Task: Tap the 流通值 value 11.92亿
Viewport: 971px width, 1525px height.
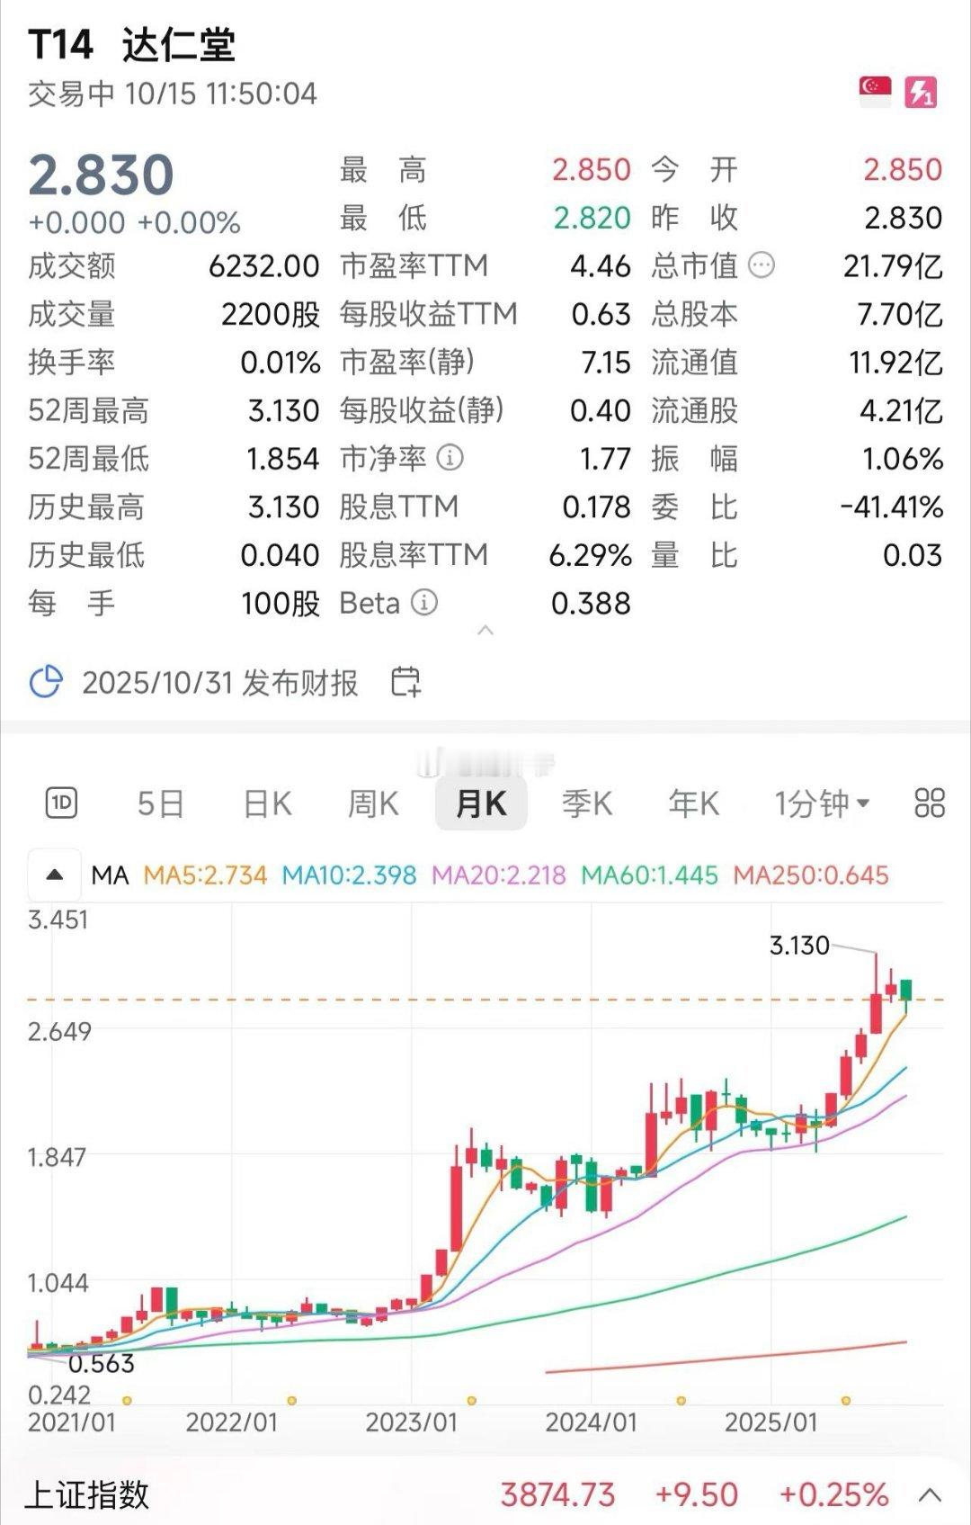Action: (895, 362)
